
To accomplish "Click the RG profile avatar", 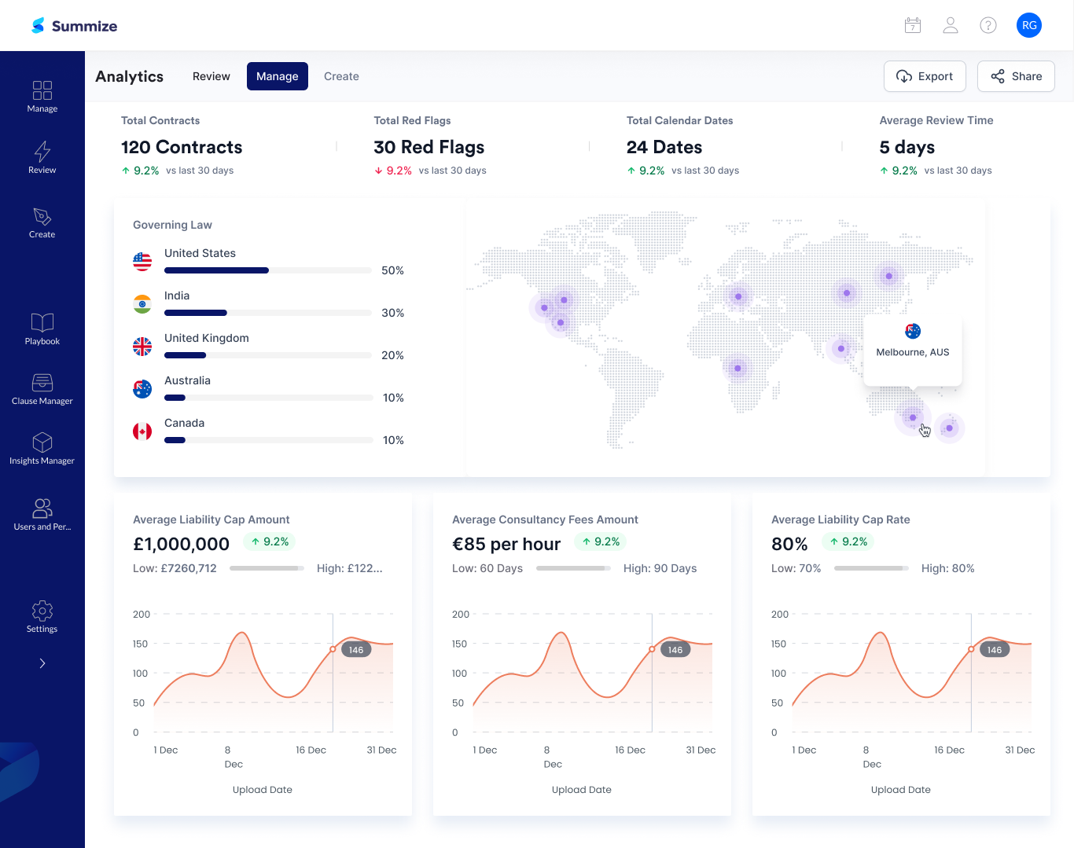I will click(x=1029, y=25).
